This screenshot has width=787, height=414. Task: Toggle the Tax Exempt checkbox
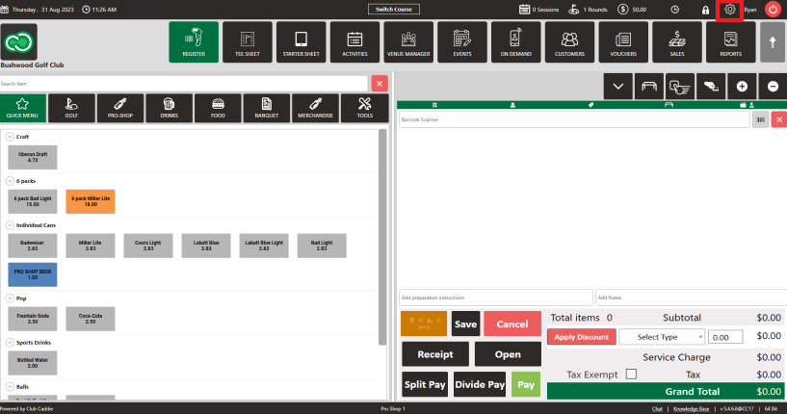click(631, 374)
